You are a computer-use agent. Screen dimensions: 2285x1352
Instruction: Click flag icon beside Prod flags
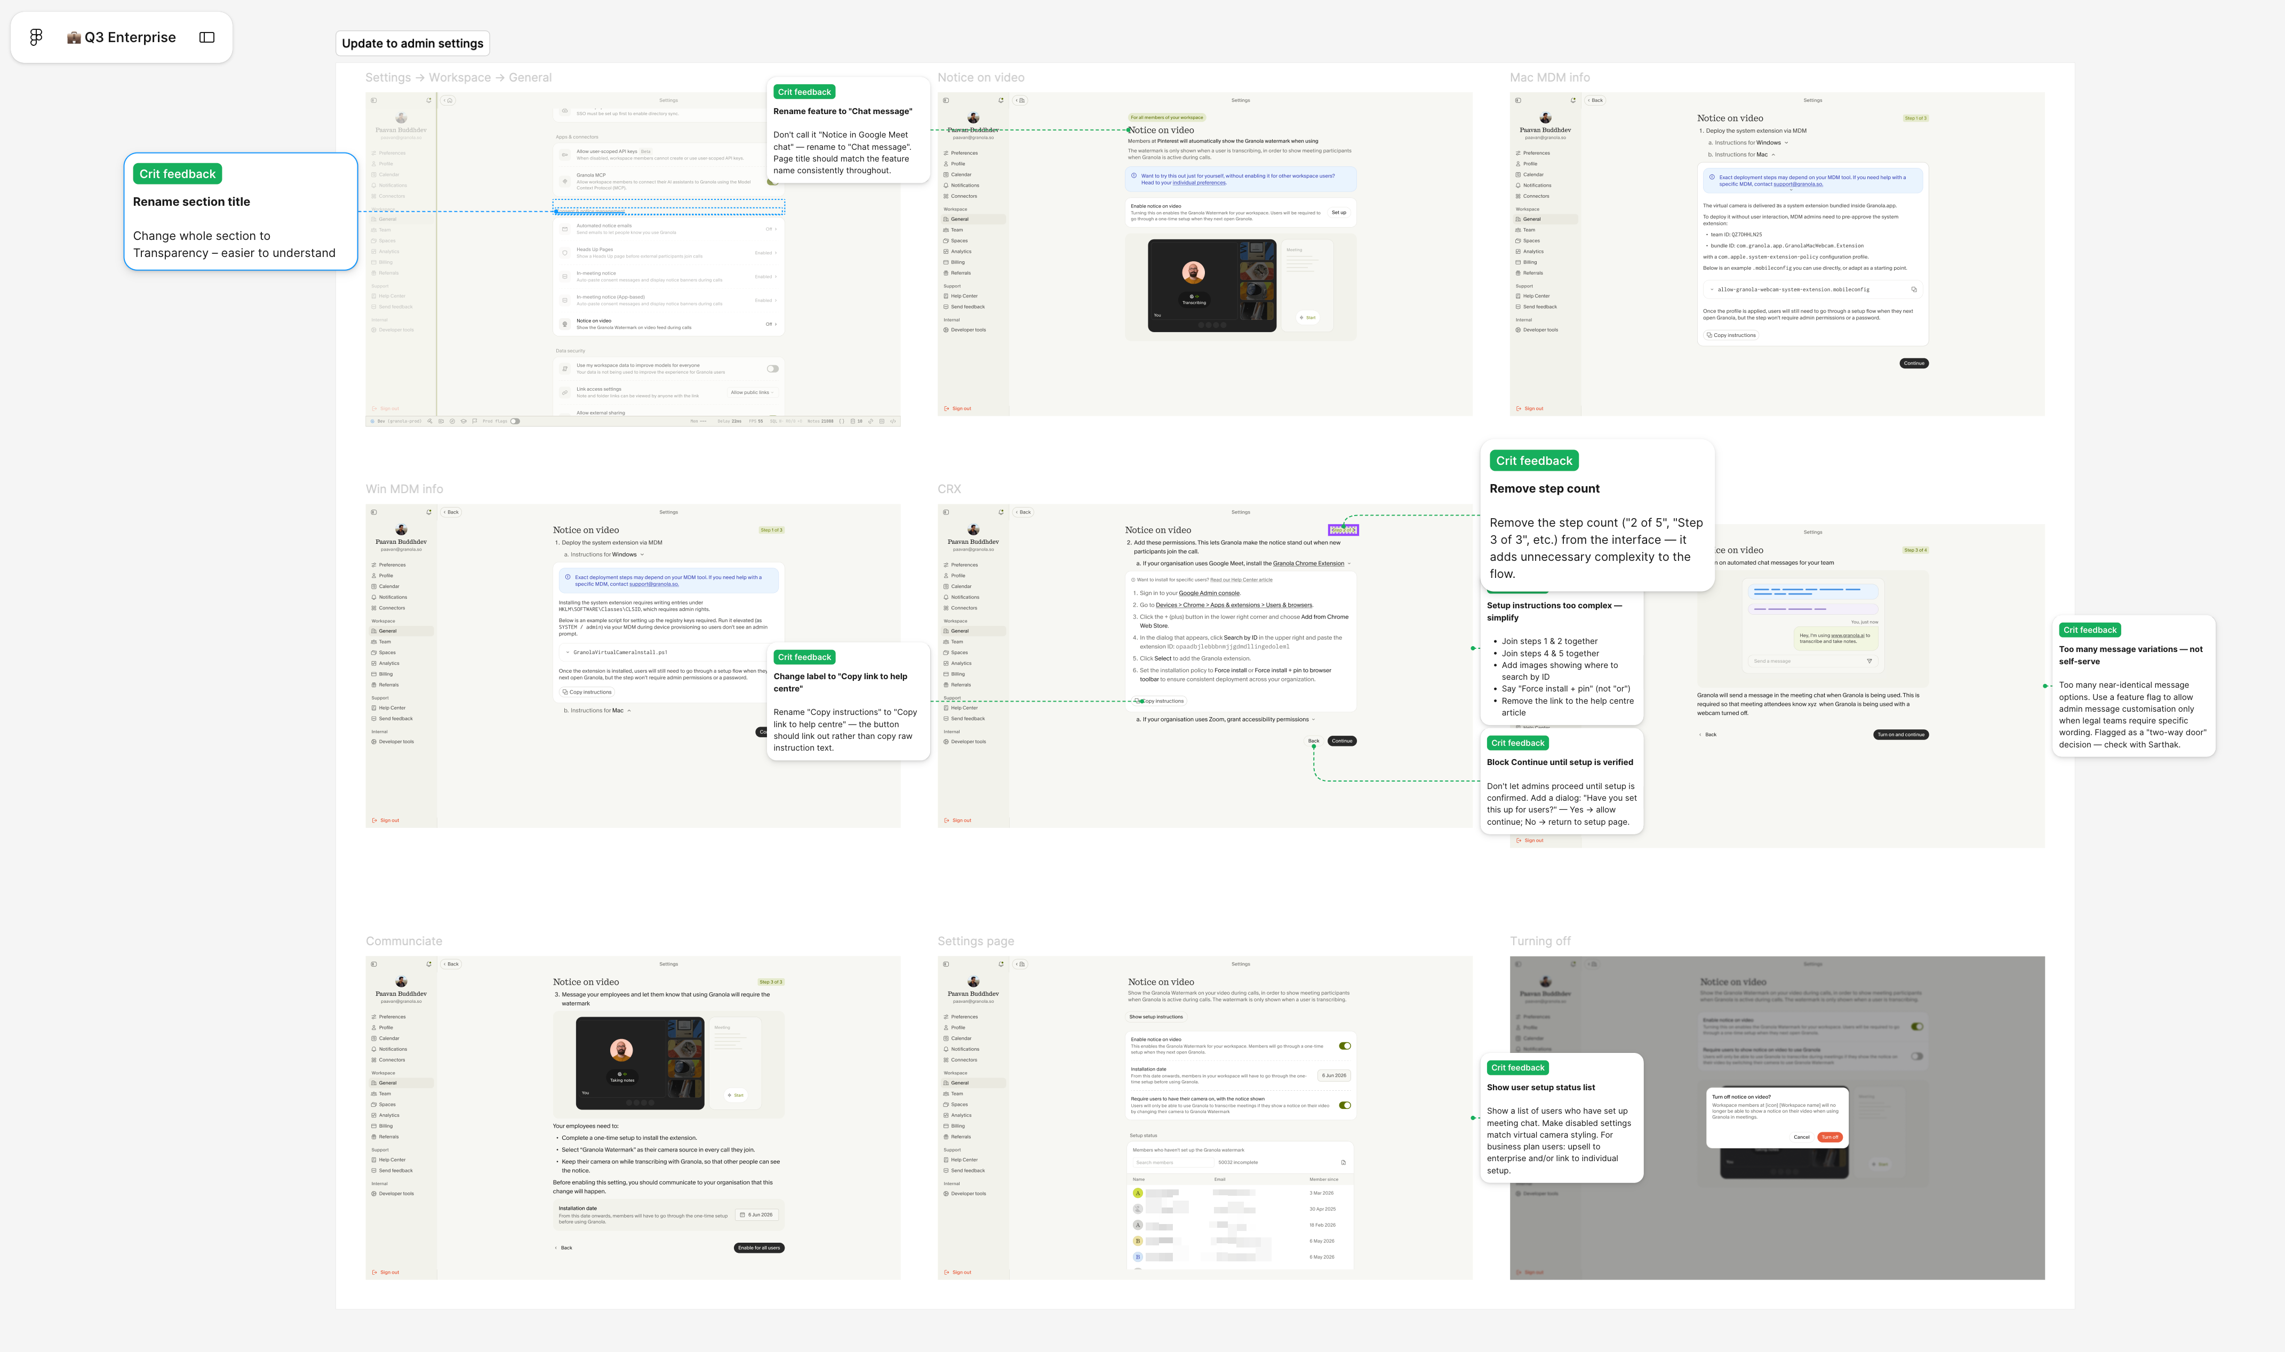pos(474,421)
